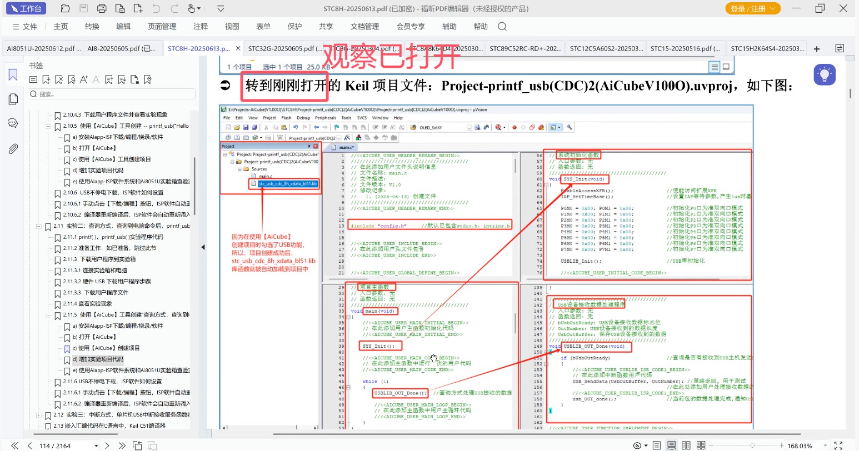
Task: Add a new tab with plus icon
Action: 817,48
